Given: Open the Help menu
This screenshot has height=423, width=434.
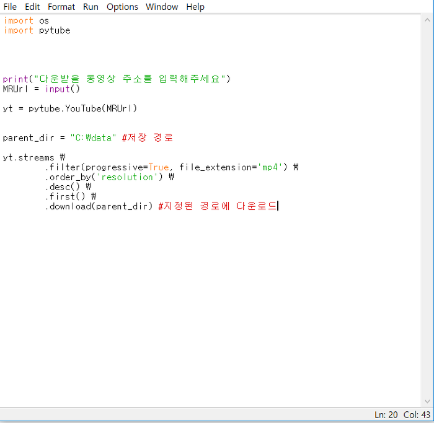Looking at the screenshot, I should tap(195, 7).
